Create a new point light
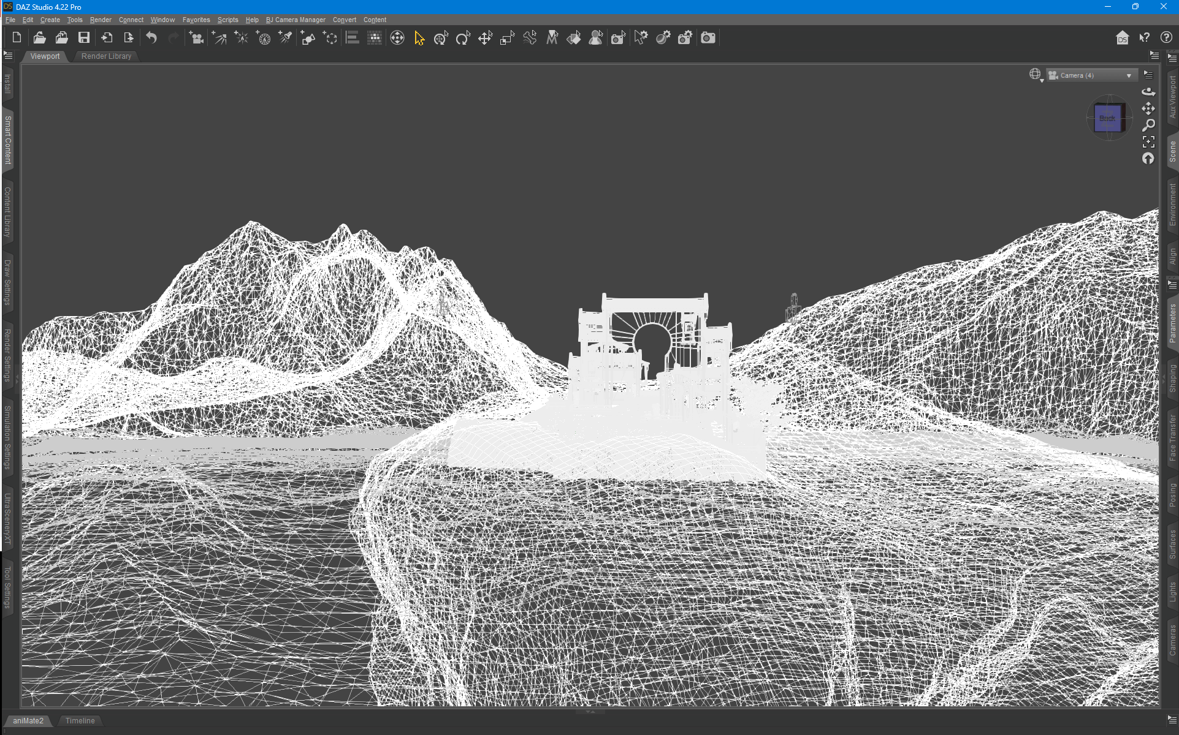The height and width of the screenshot is (735, 1179). point(242,38)
